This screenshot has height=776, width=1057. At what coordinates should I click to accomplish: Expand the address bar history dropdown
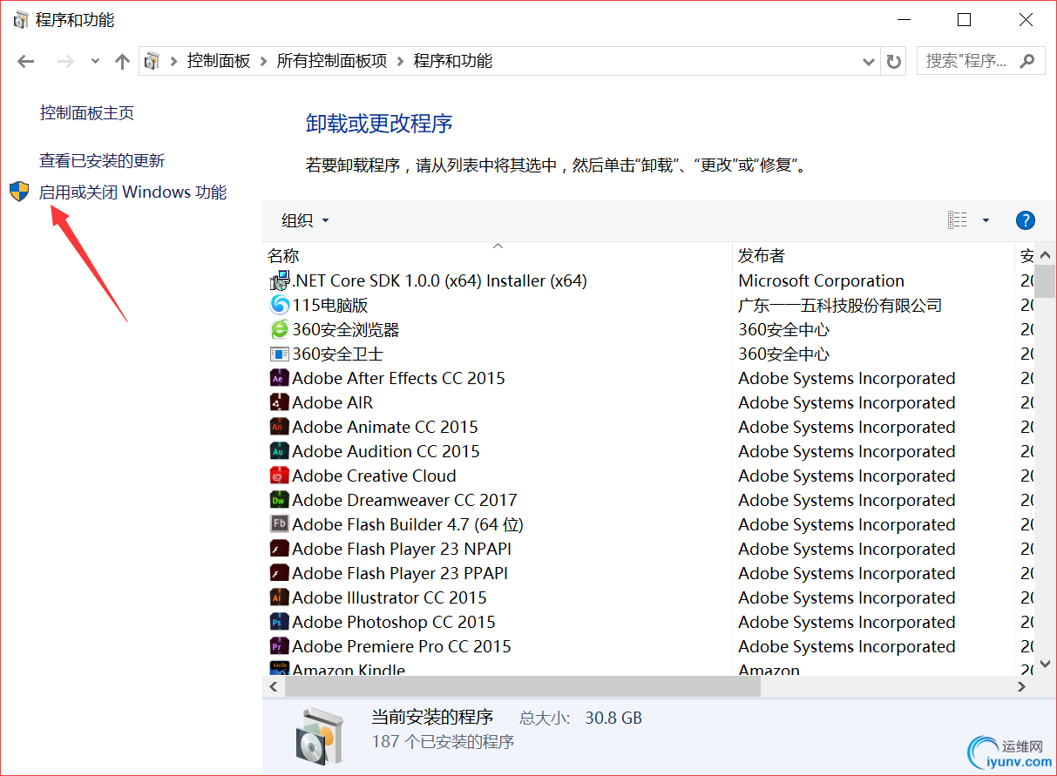[869, 61]
